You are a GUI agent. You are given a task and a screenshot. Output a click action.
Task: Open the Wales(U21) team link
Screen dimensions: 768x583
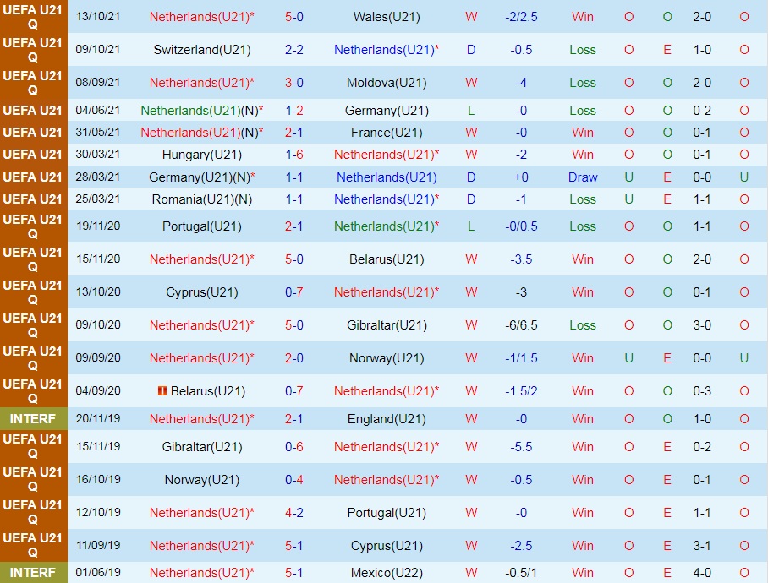[x=387, y=17]
